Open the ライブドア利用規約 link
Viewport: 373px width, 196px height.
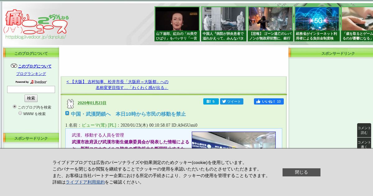tap(85, 182)
